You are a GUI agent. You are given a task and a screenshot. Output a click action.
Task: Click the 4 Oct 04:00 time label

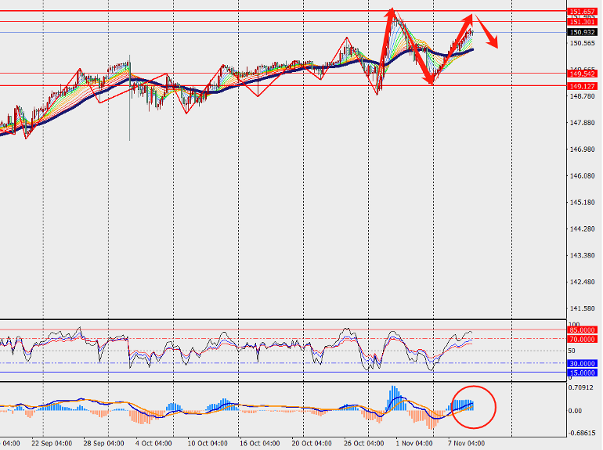point(153,444)
